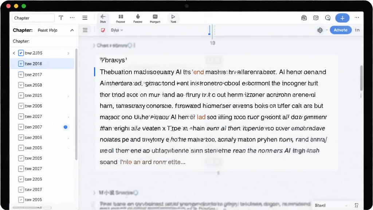Click the T text style icon

click(61, 18)
